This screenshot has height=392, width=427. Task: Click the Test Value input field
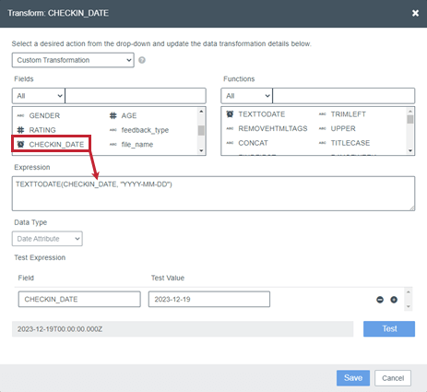(x=209, y=299)
